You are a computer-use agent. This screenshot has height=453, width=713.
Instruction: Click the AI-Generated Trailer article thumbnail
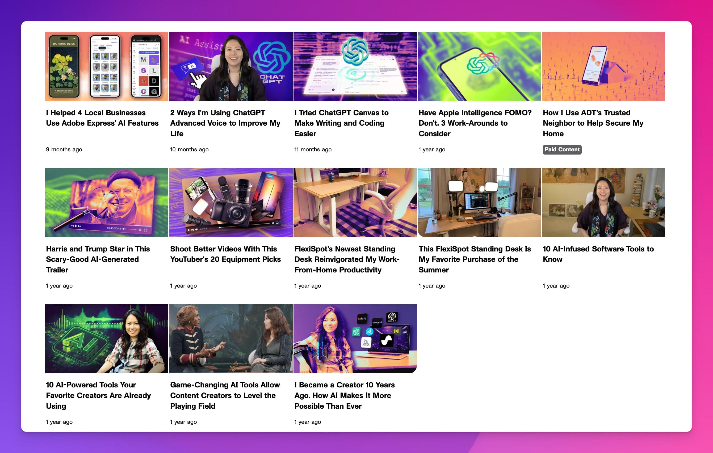[107, 203]
